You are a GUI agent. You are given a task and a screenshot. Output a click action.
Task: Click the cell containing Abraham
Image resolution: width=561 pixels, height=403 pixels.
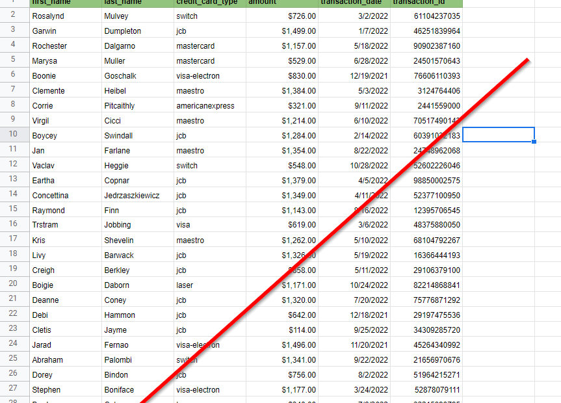tap(66, 359)
